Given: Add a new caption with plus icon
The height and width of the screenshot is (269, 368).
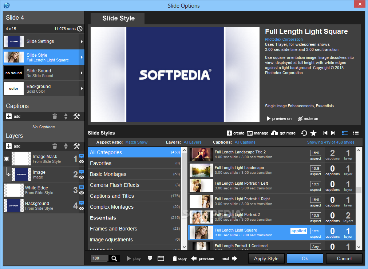Looking at the screenshot, I should (9, 116).
